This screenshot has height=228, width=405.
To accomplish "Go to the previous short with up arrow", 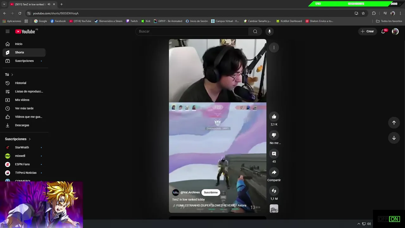I will [394, 123].
